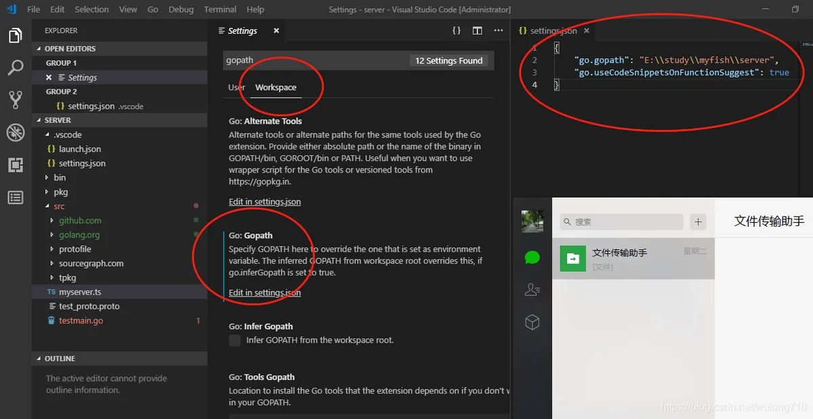813x419 pixels.
Task: Collapse the .vscode folder
Action: 48,135
